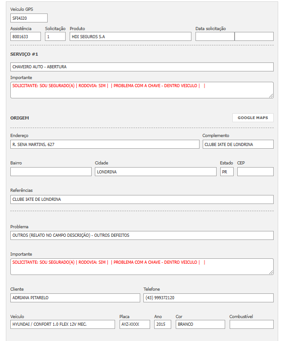Click the Placa license plate field

tap(134, 324)
